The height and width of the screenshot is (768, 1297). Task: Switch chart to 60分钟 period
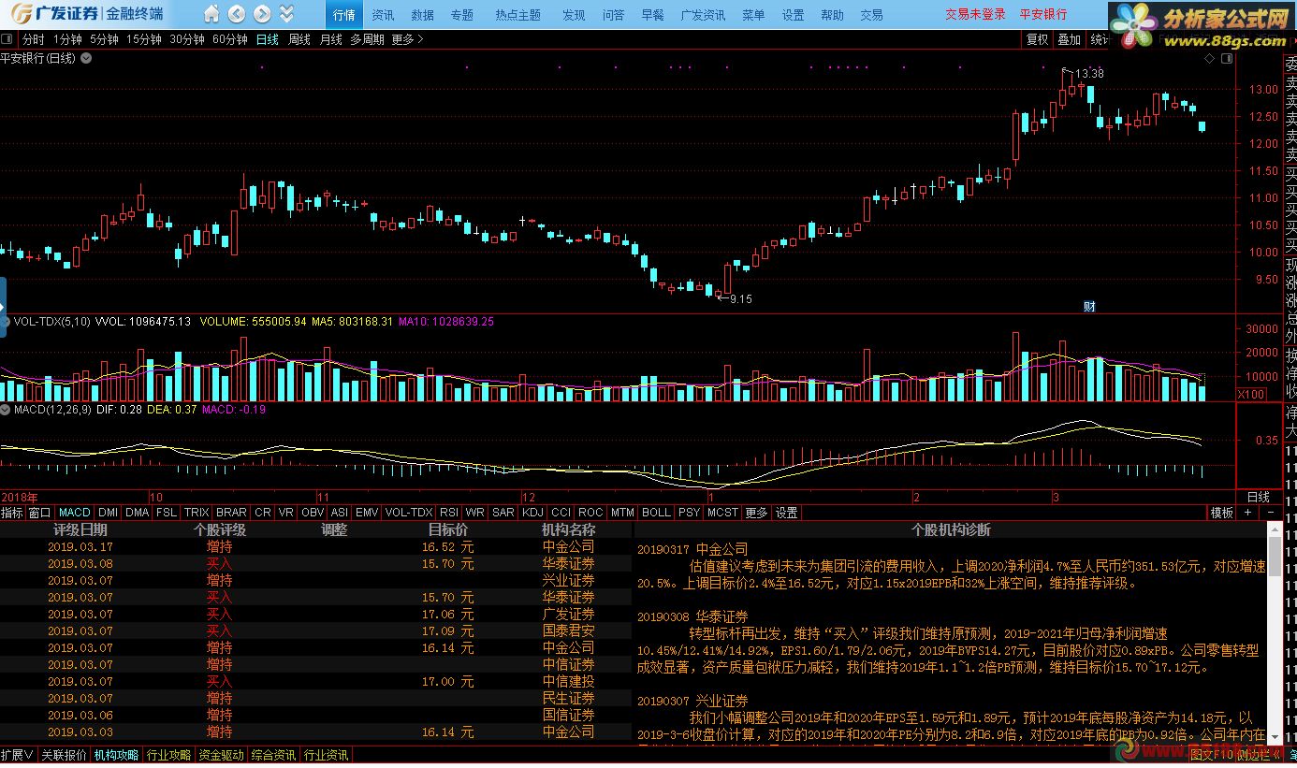[x=230, y=39]
